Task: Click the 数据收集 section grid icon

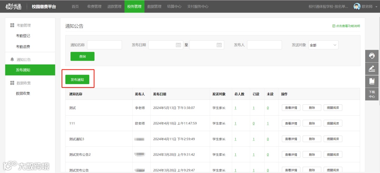Action: tap(12, 83)
